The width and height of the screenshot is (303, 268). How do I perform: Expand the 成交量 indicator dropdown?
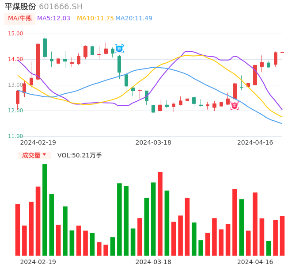coord(34,155)
